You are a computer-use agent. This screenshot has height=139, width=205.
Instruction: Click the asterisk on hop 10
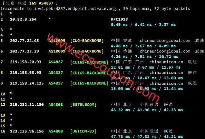click(x=11, y=93)
